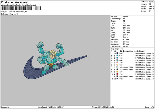The height and width of the screenshot is (109, 155).
Task: Click the N# column header
Action: pos(115,51)
